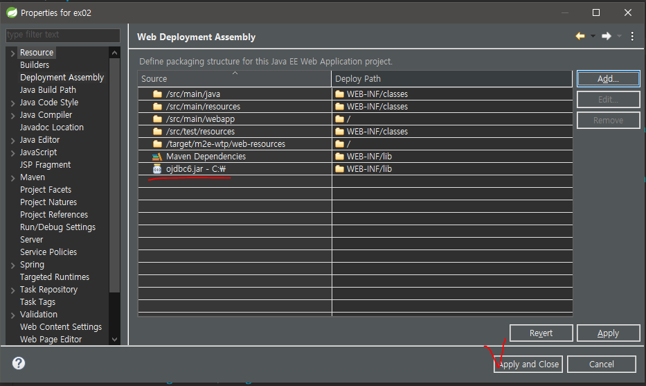646x386 pixels.
Task: Open the Project Facets page
Action: (x=45, y=189)
